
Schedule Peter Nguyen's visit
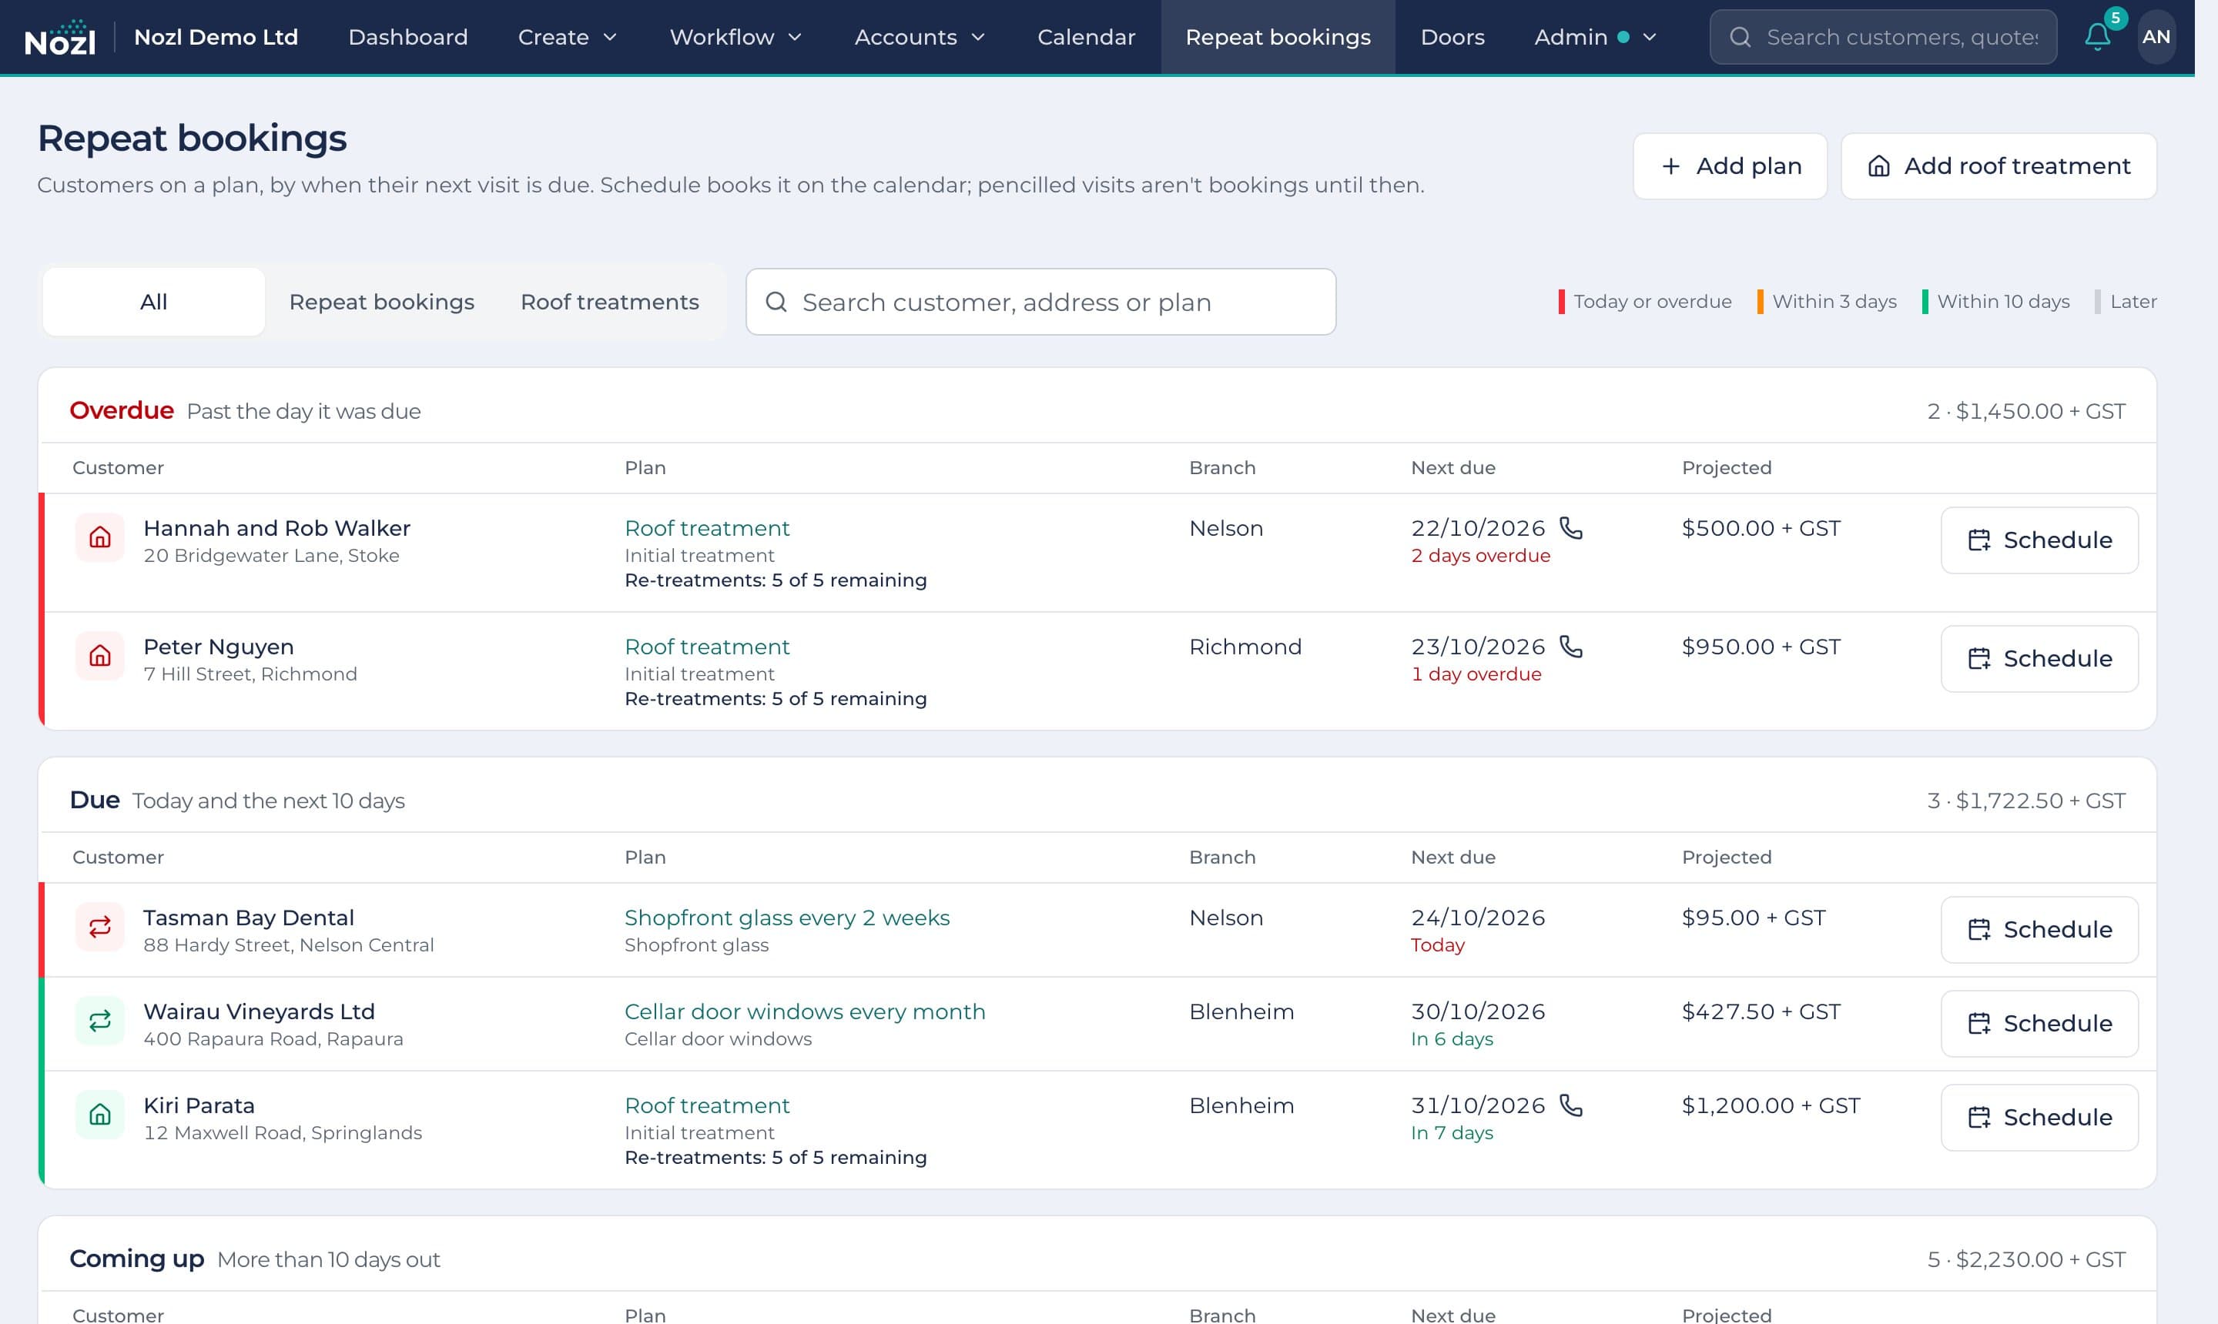pyautogui.click(x=2039, y=658)
